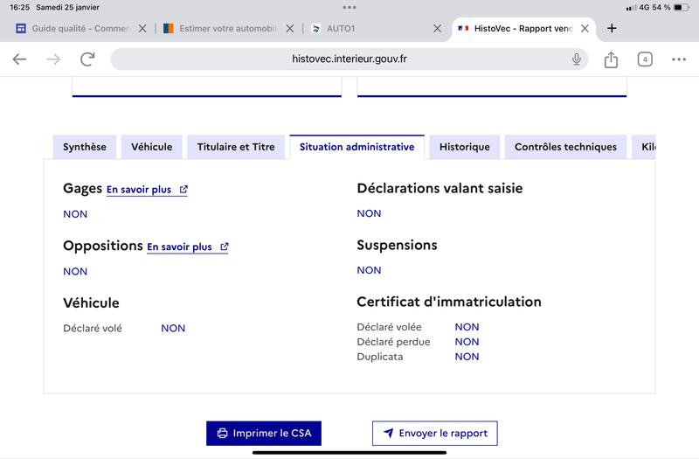Image resolution: width=699 pixels, height=459 pixels.
Task: Click paper-plane icon on Envoyer button
Action: click(388, 433)
